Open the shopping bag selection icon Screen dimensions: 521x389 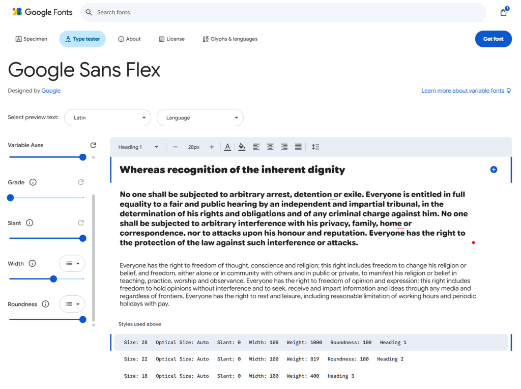point(503,12)
